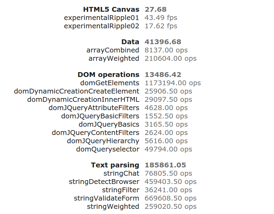Click the Data score value 41396.68
274x214 pixels.
coord(163,42)
